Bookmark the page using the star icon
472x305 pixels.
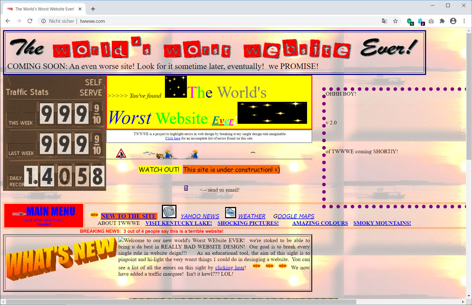click(x=395, y=21)
